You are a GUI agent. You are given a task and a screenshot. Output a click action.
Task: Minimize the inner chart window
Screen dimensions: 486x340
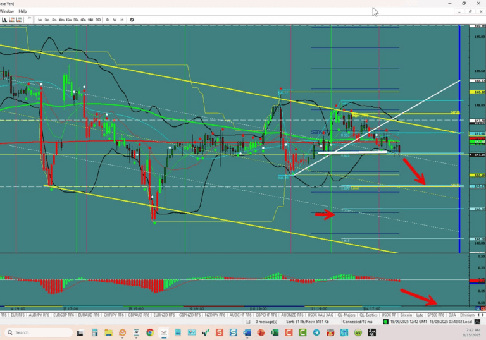459,11
